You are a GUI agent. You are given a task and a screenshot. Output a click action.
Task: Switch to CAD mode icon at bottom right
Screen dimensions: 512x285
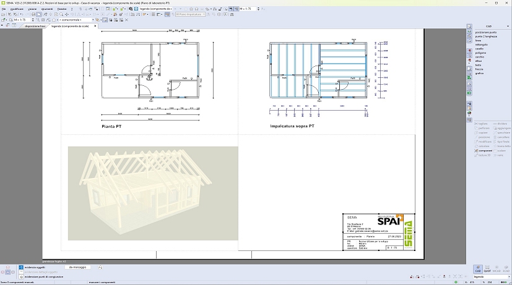(478, 270)
